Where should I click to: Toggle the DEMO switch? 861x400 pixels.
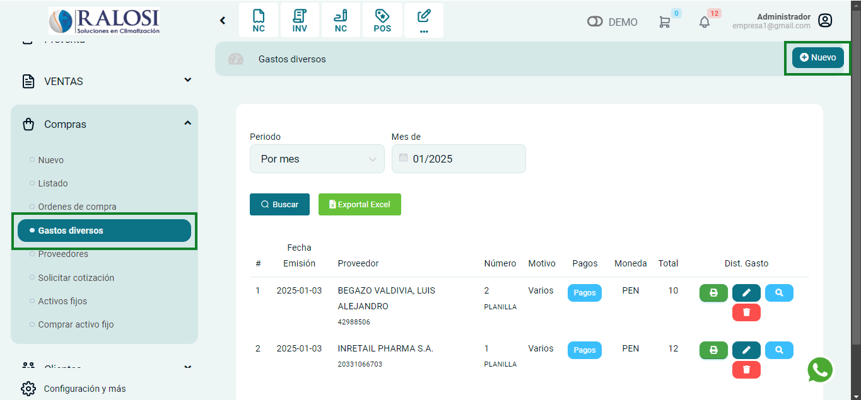[x=595, y=22]
